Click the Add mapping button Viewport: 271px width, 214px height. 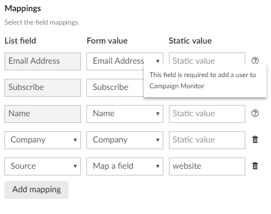[x=36, y=190]
